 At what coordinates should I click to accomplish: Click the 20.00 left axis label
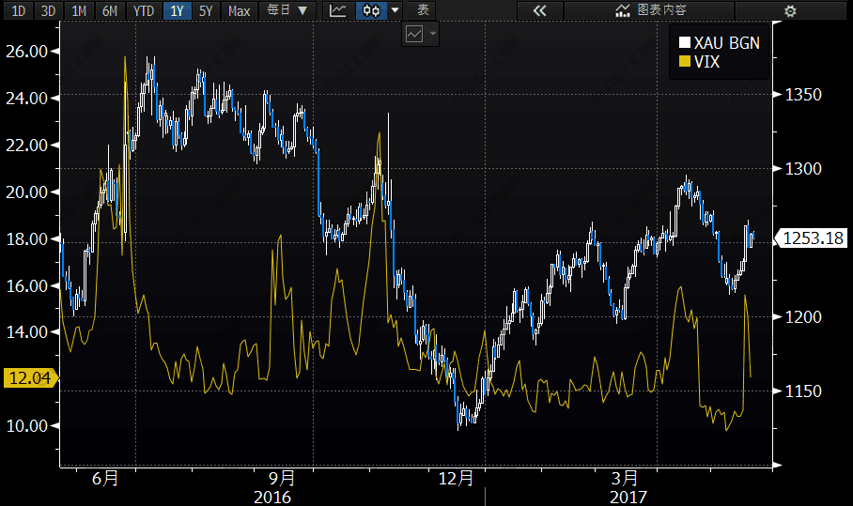pyautogui.click(x=26, y=192)
